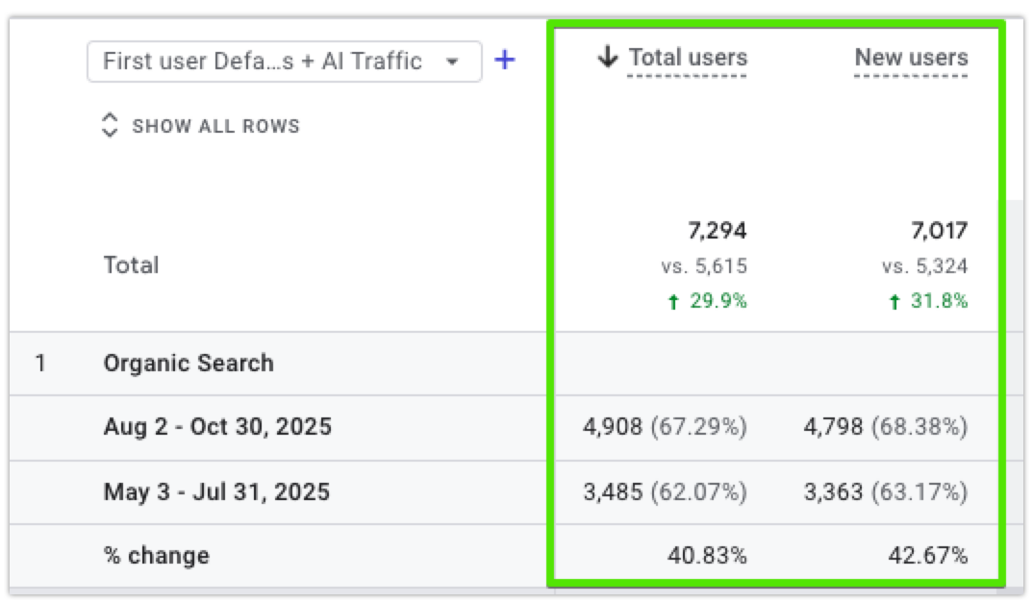Click the Total row label
Viewport: 1033px width, 604px height.
pos(131,265)
